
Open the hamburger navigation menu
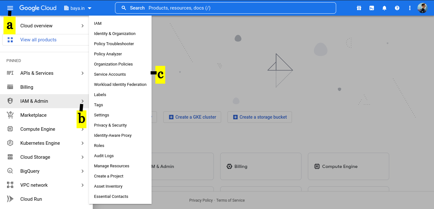point(10,8)
